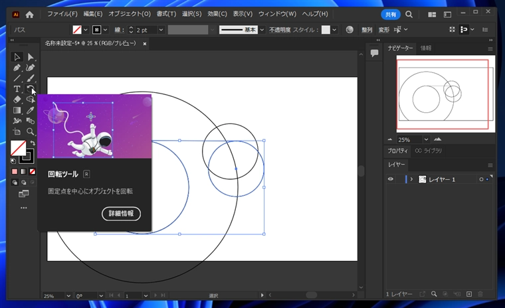
Task: Click the change screen mode icon
Action: pos(23,193)
